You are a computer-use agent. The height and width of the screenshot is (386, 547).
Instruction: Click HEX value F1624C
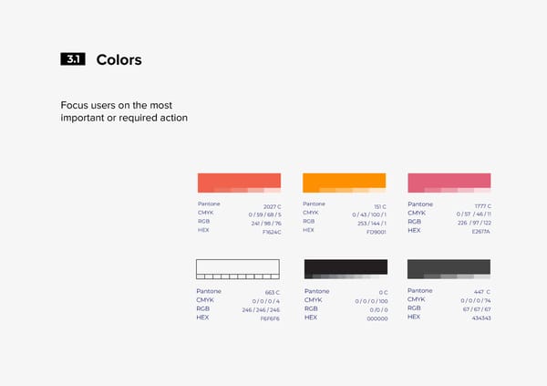point(272,233)
